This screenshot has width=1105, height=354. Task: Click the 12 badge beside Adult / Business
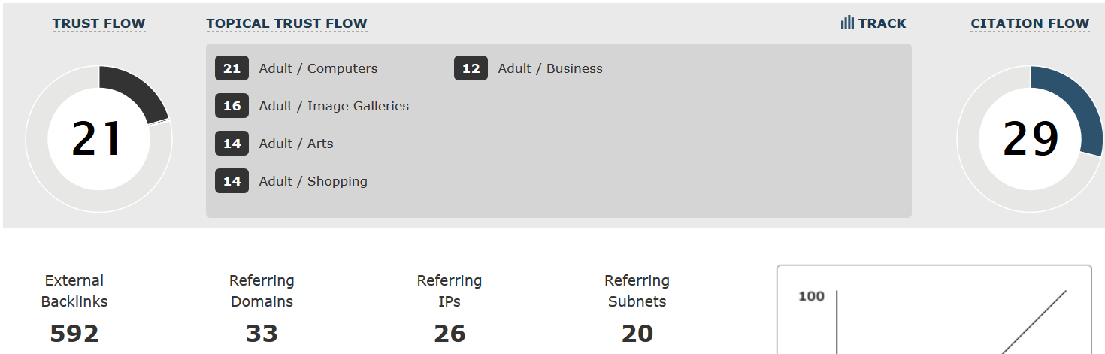[471, 68]
